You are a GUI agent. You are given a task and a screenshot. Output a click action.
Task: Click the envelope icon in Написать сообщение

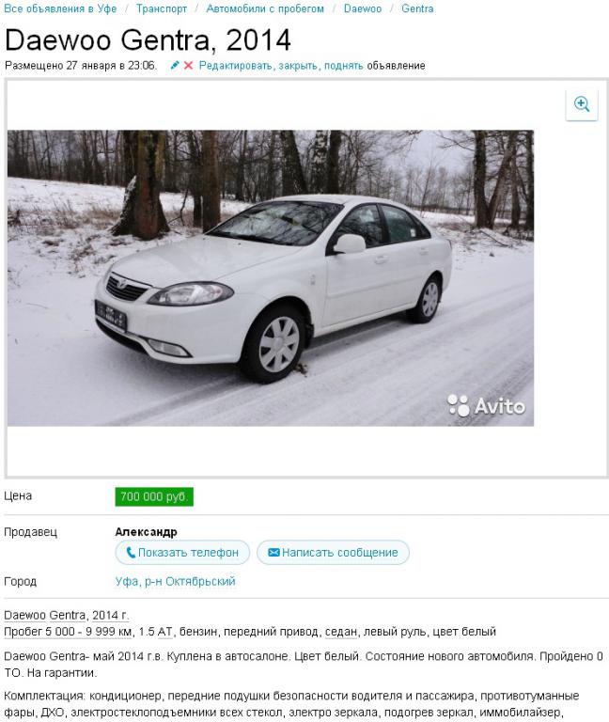point(273,552)
